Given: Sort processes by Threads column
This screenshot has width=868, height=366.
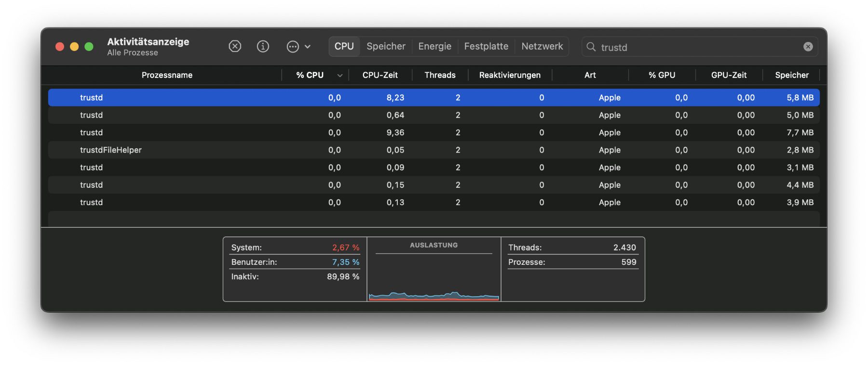Looking at the screenshot, I should (440, 75).
